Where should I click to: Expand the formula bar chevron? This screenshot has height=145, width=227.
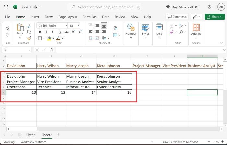224,50
